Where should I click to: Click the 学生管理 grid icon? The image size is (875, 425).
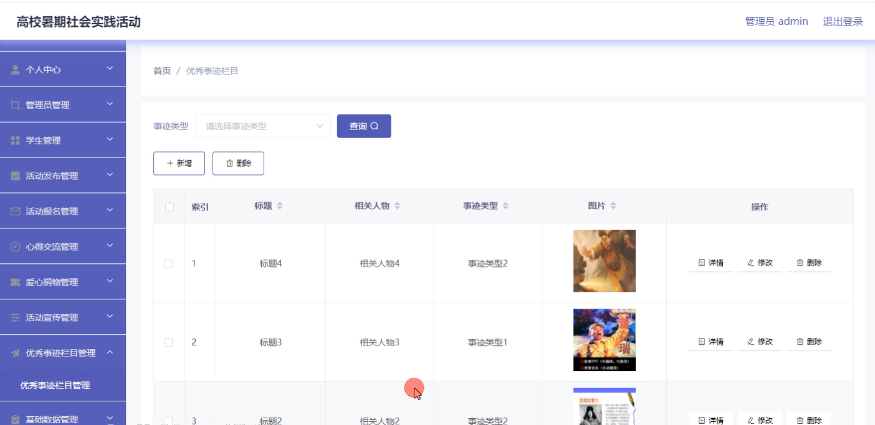tap(16, 141)
